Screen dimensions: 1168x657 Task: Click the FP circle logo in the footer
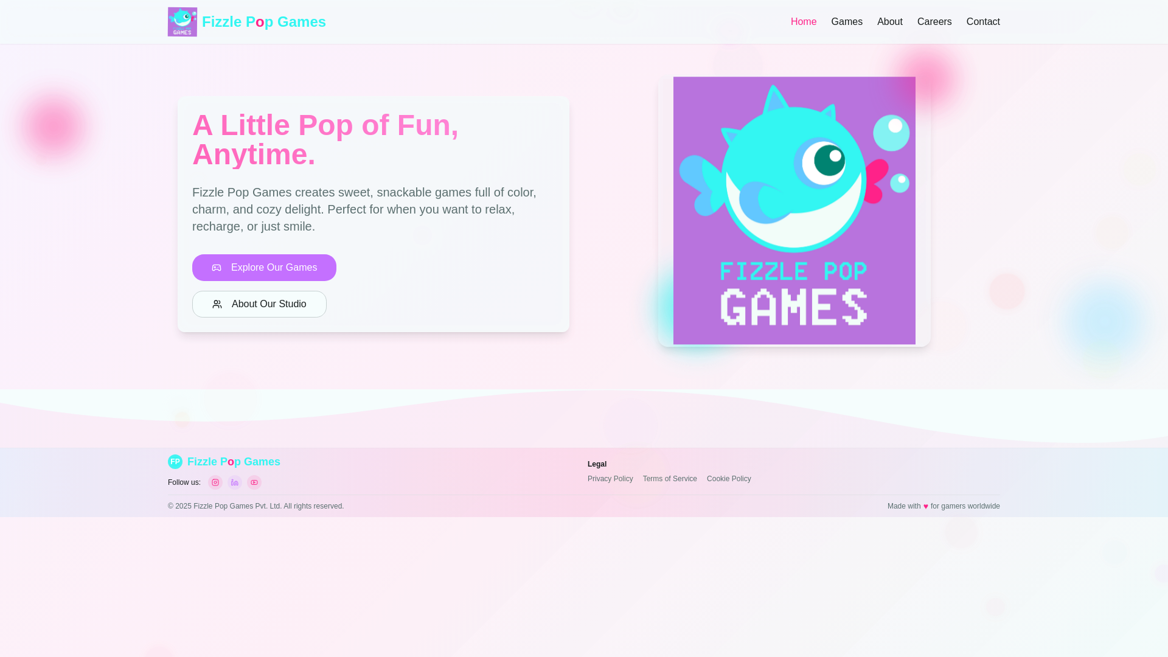pos(176,461)
